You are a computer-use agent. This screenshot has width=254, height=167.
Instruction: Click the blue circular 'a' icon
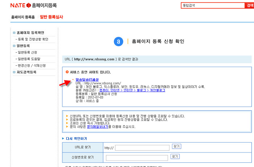118,42
